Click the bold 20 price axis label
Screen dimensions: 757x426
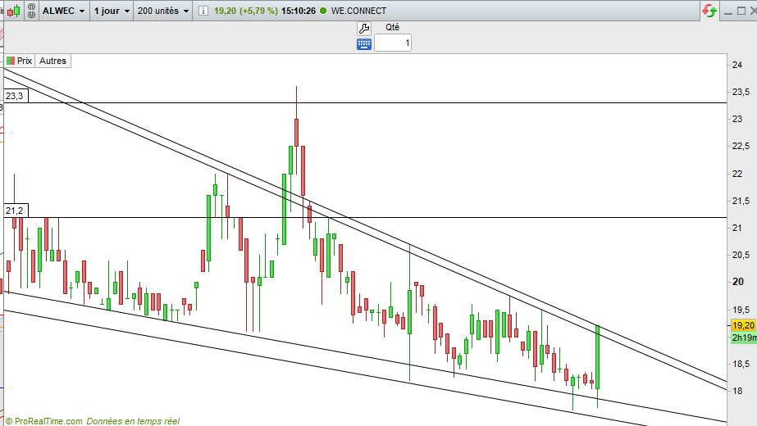tap(738, 282)
